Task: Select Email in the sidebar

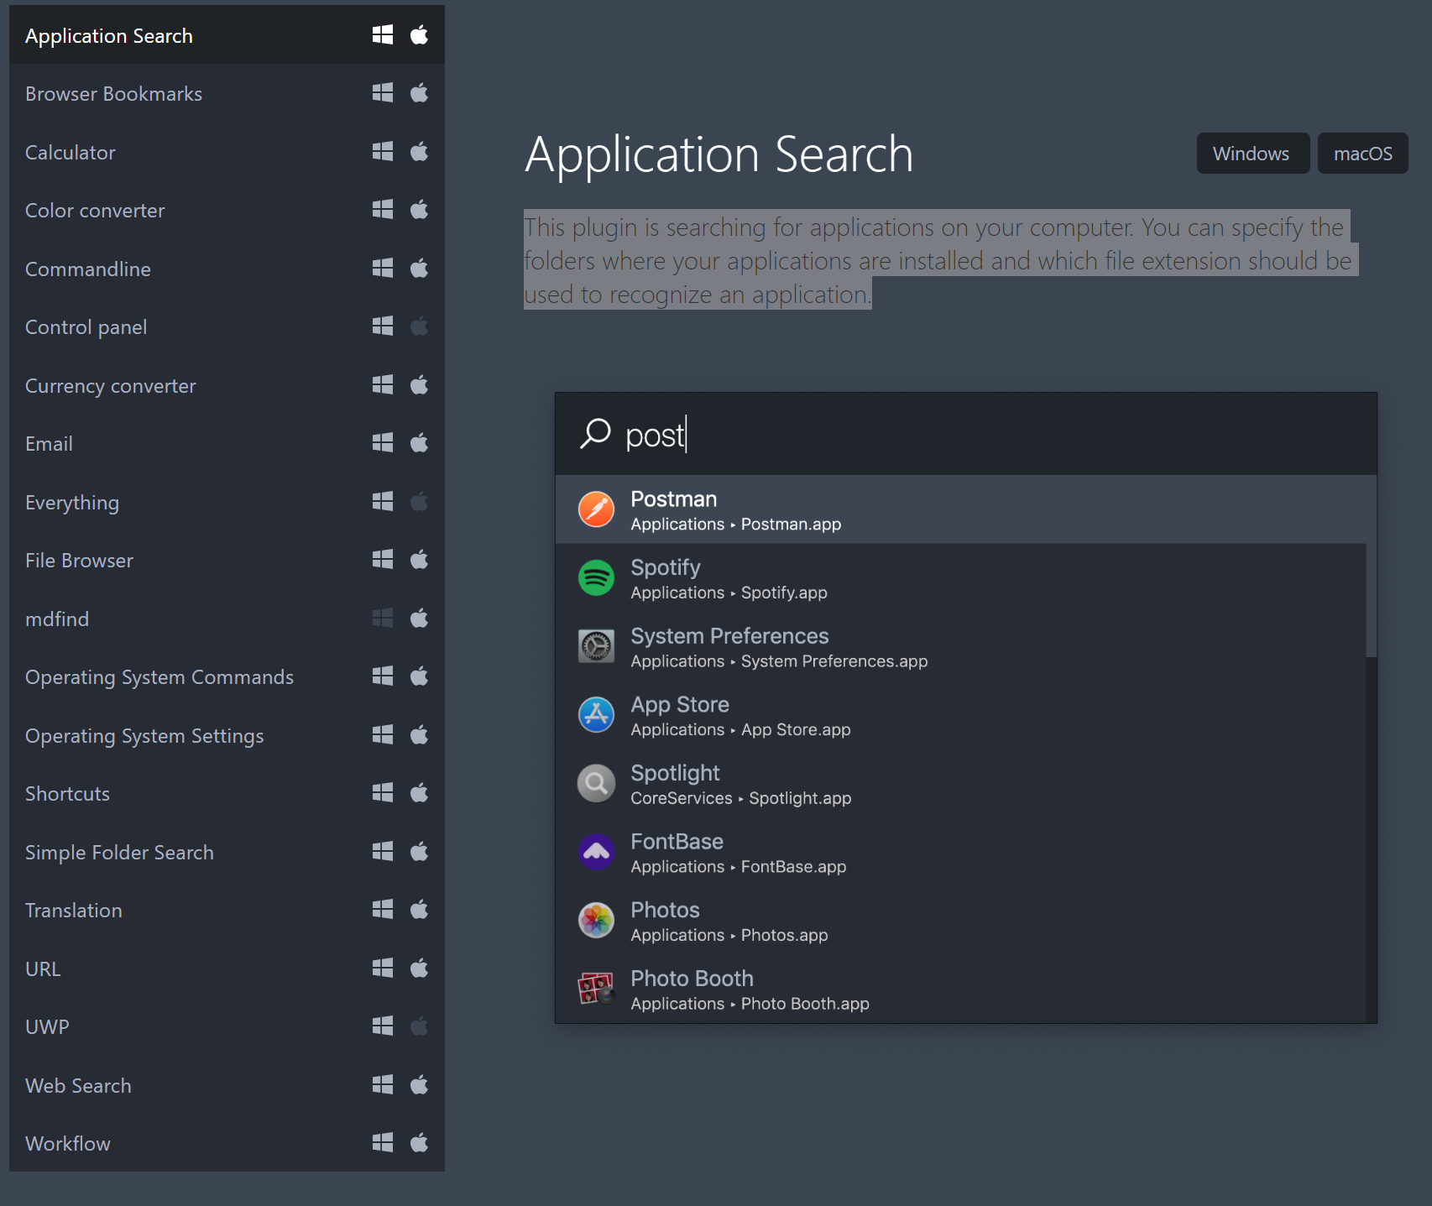Action: (x=227, y=443)
